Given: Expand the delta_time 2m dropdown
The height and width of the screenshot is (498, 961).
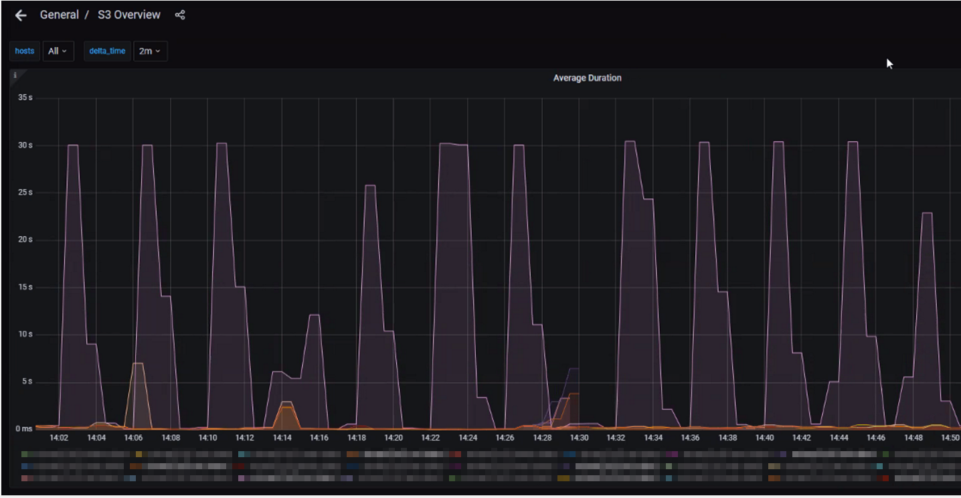Looking at the screenshot, I should [150, 51].
